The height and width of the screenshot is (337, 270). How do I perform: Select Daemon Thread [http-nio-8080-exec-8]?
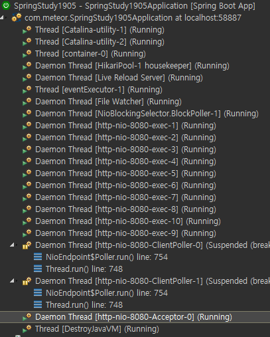[x=125, y=209]
